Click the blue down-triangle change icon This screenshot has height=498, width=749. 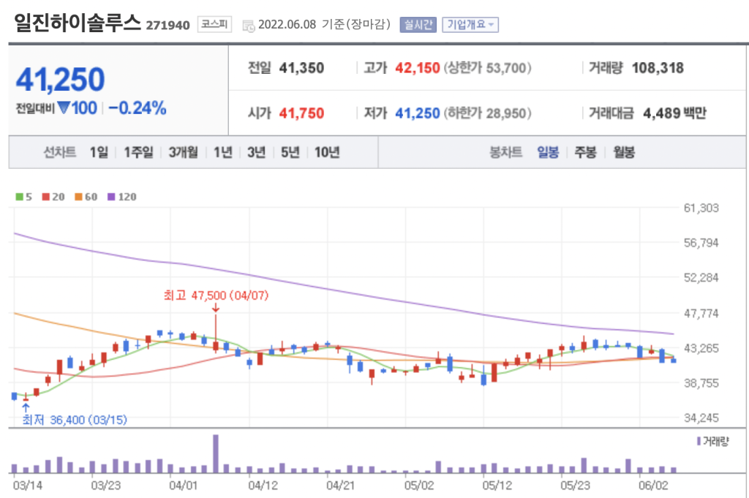[x=63, y=108]
